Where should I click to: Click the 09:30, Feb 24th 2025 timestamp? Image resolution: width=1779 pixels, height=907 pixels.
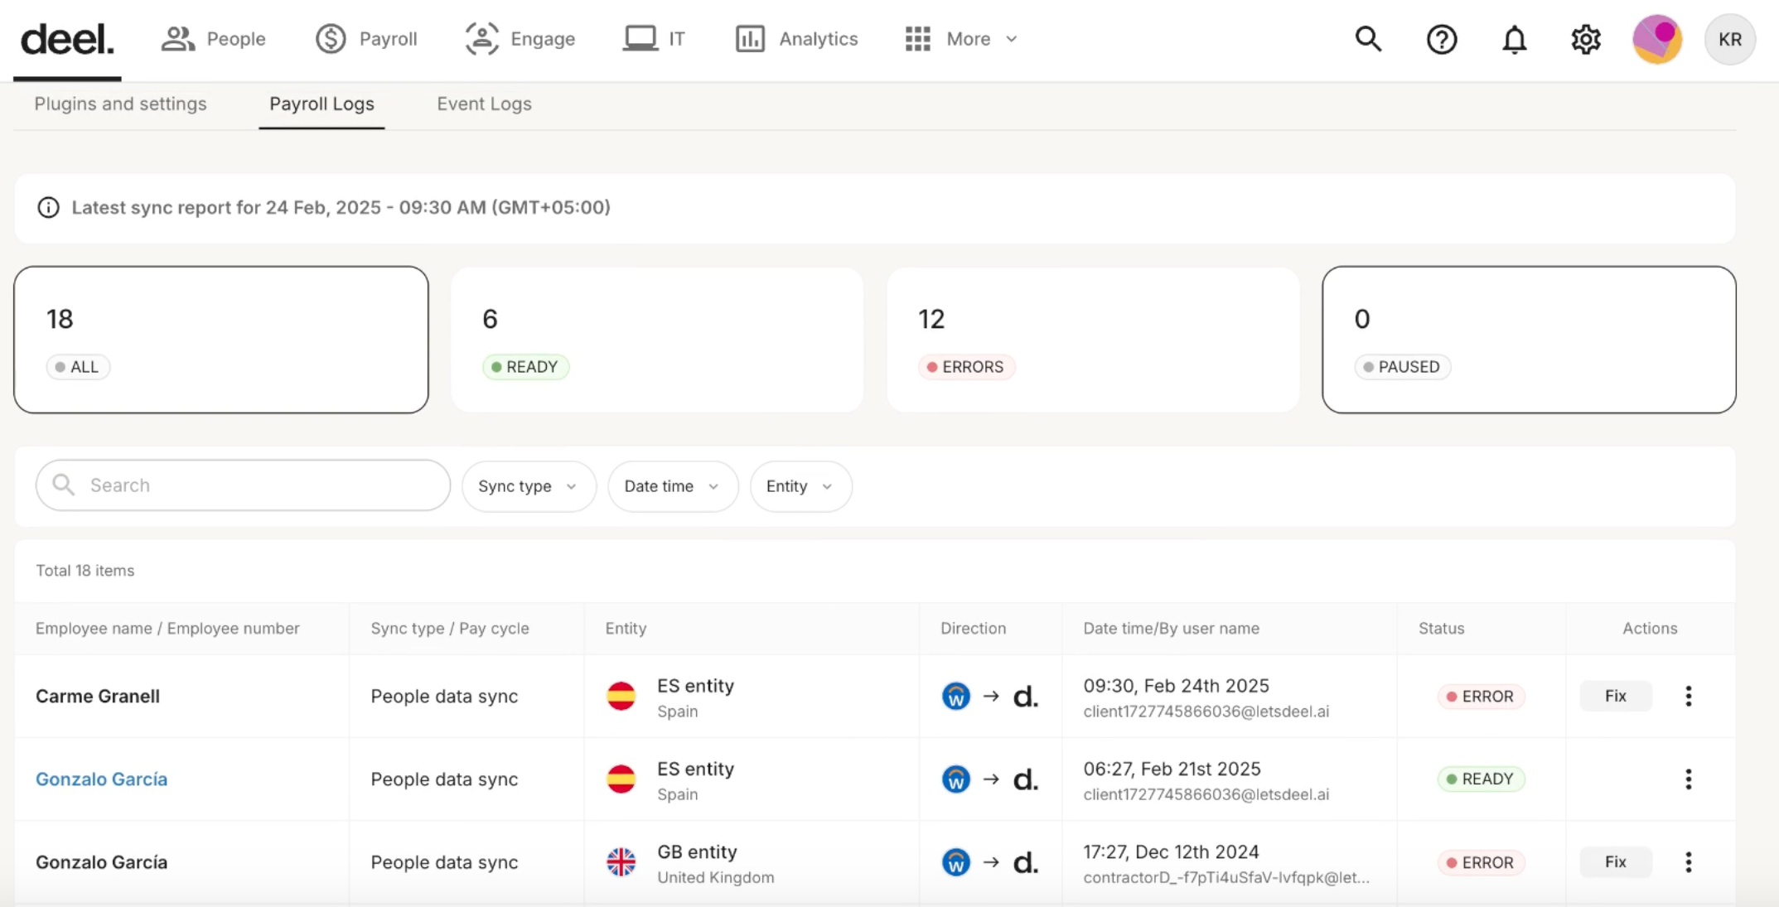coord(1176,686)
